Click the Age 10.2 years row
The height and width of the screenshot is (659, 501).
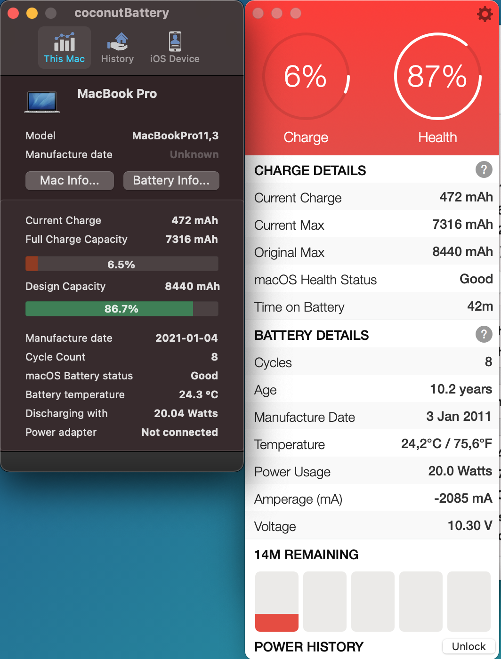[x=372, y=389]
